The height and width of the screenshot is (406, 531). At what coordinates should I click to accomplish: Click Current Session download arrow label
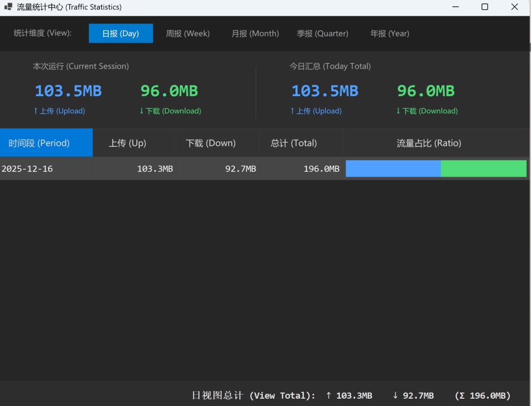[x=170, y=111]
